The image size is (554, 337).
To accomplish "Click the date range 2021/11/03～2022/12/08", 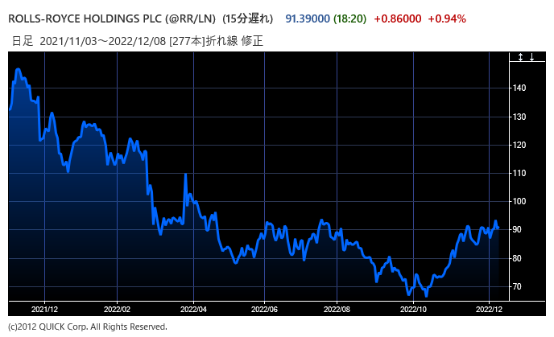I will 103,41.
